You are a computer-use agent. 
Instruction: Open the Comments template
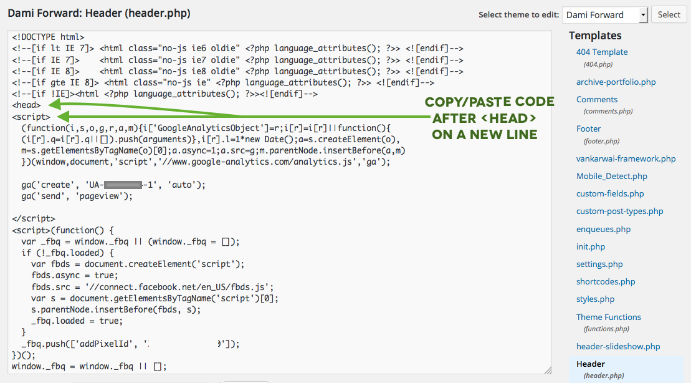point(597,99)
